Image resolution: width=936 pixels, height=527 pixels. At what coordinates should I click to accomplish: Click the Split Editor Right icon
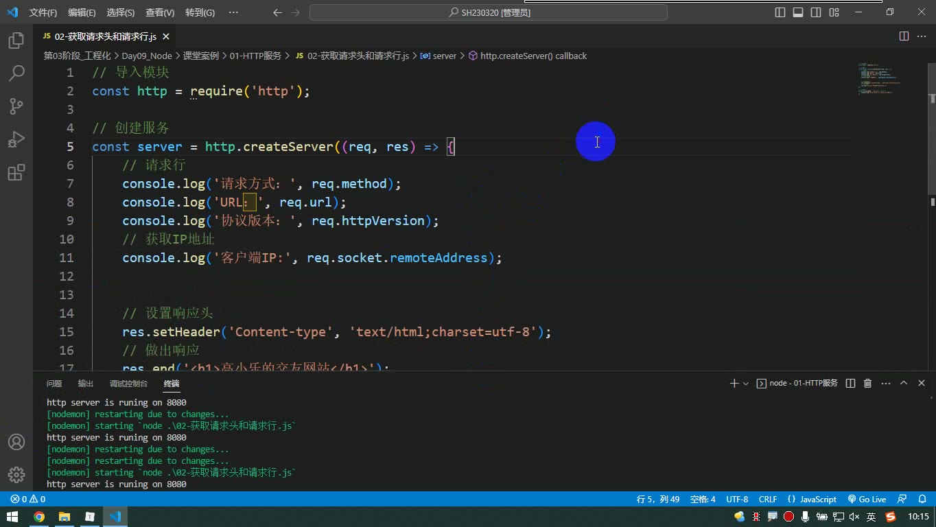point(904,36)
